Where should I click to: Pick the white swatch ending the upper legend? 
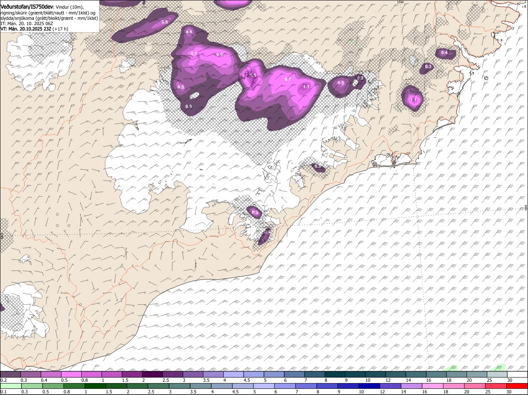pos(517,374)
